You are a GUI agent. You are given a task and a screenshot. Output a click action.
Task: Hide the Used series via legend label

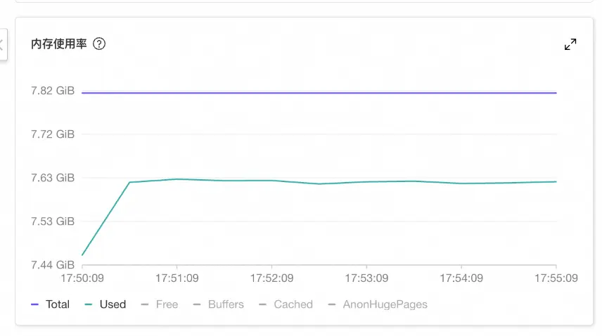coord(113,304)
